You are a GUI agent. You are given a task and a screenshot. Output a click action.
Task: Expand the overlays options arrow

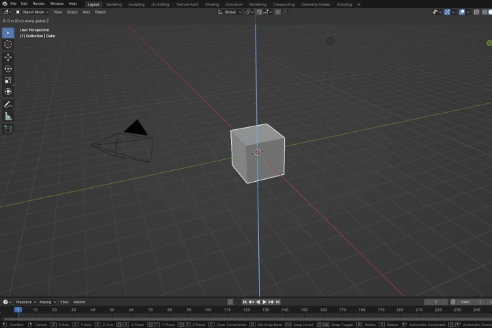tap(468, 12)
